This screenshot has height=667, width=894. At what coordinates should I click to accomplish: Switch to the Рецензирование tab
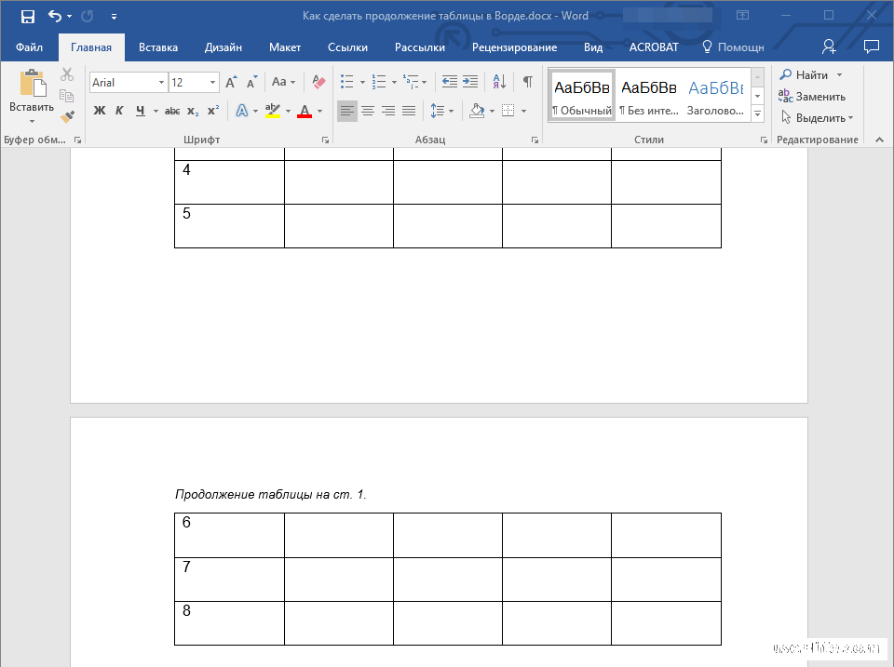tap(514, 47)
